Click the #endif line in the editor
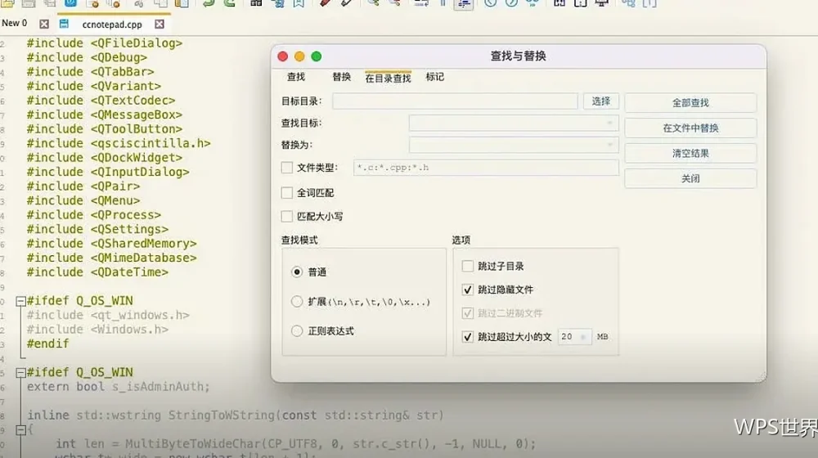Viewport: 818px width, 458px height. coord(48,343)
